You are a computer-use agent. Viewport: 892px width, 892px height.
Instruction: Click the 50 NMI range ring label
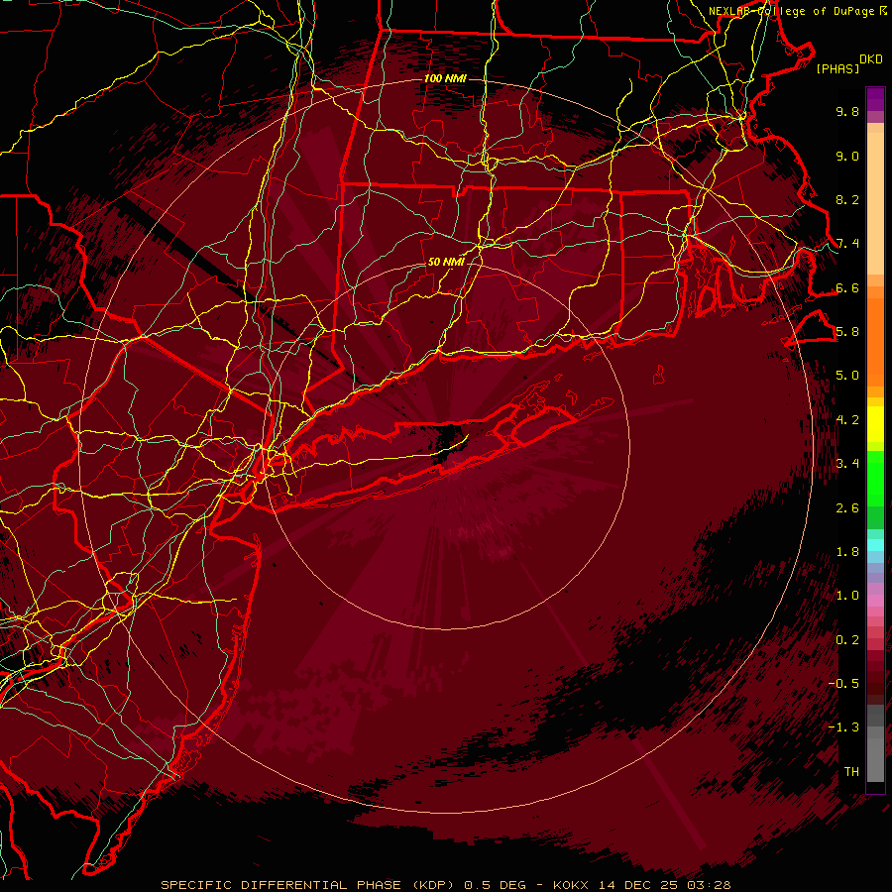[x=446, y=263]
